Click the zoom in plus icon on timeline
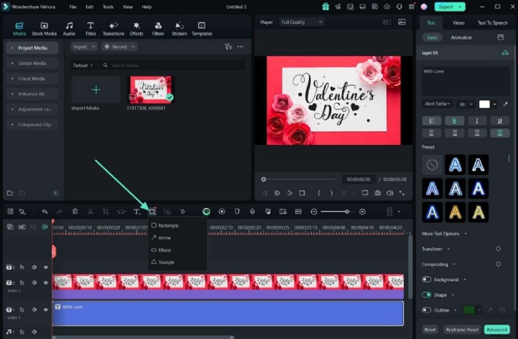 (x=362, y=212)
